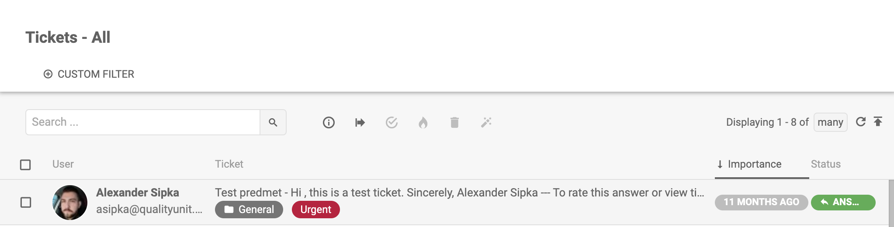This screenshot has width=894, height=227.
Task: Click into the Search field
Action: tap(143, 122)
